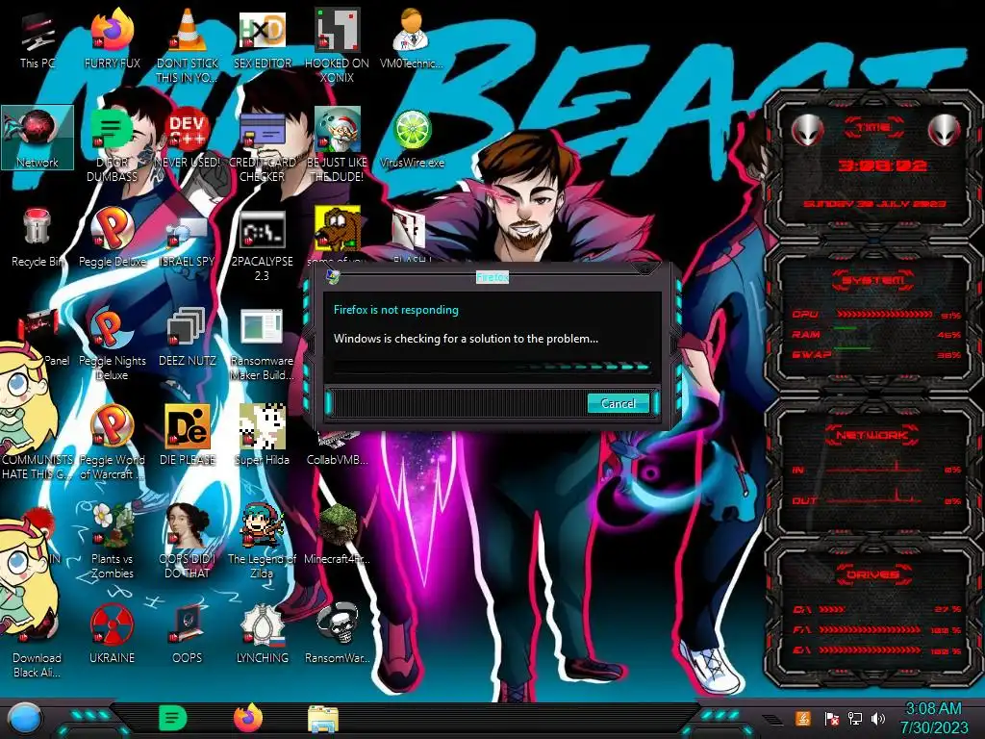Open green taskbar app next to Start

tap(173, 718)
